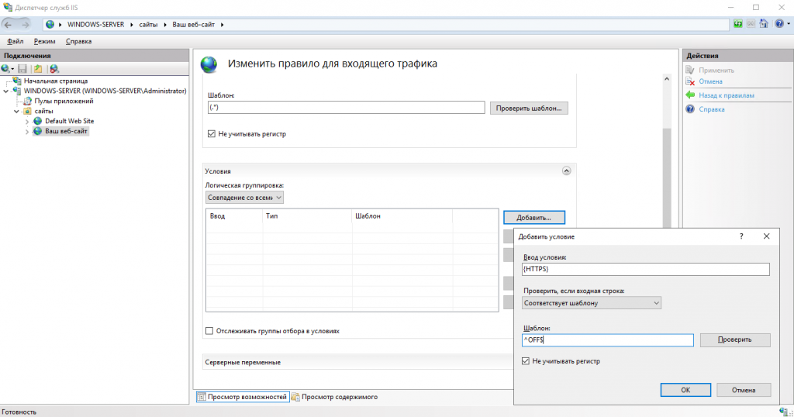Click the blue Help icon in Actions pane
The image size is (794, 417).
[x=689, y=109]
